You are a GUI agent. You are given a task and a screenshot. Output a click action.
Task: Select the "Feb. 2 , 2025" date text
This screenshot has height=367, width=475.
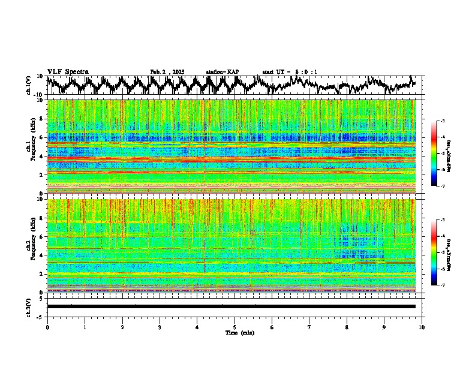point(167,72)
